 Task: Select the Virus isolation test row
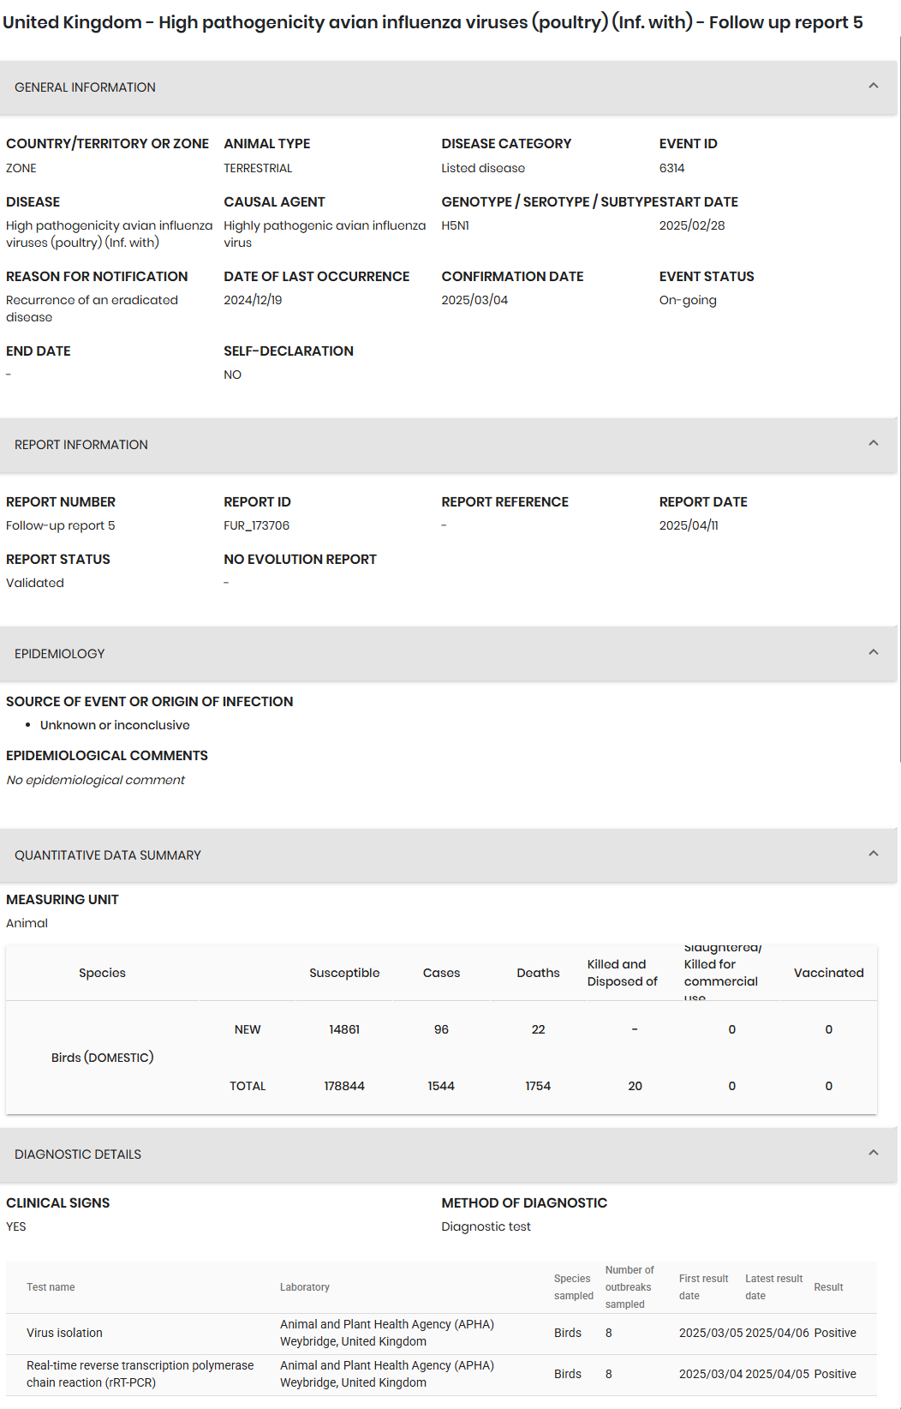click(x=441, y=1334)
